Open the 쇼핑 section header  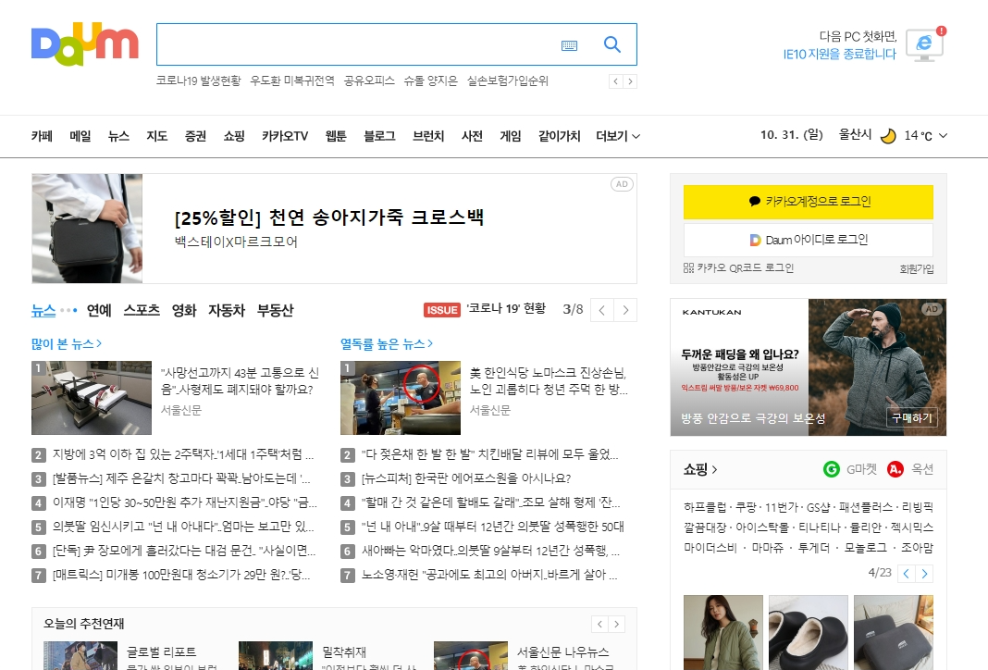click(700, 469)
